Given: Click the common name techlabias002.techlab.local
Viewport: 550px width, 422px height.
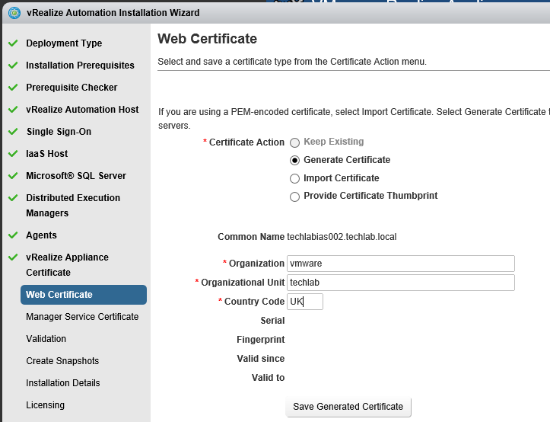Looking at the screenshot, I should pos(342,237).
